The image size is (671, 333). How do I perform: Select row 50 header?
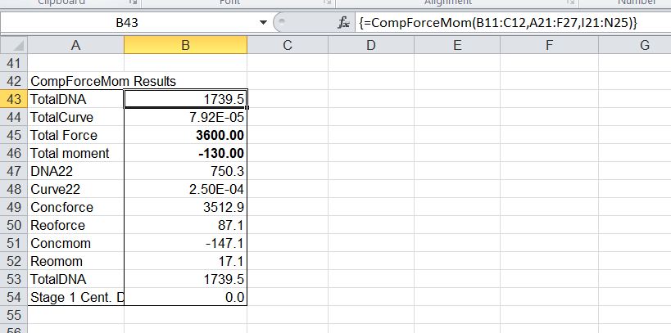(x=13, y=225)
